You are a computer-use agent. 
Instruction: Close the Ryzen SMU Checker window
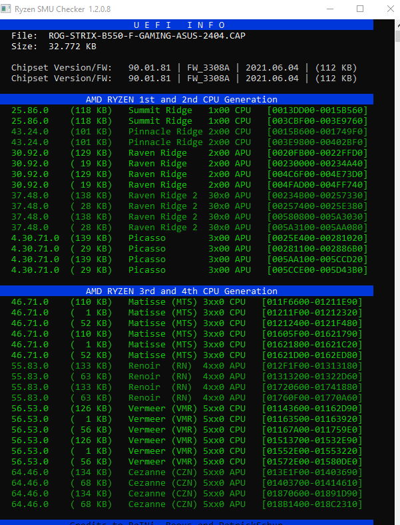(391, 9)
